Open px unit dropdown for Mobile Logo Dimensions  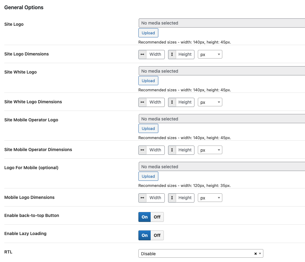pos(210,198)
